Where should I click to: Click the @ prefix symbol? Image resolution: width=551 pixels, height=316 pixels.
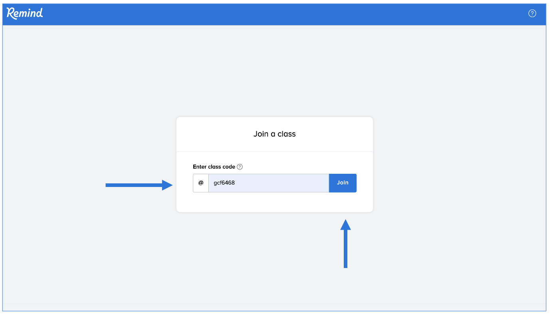pyautogui.click(x=201, y=183)
